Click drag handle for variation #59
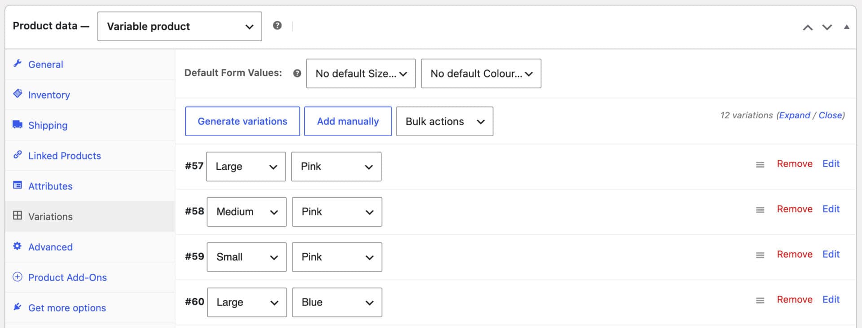 [760, 255]
